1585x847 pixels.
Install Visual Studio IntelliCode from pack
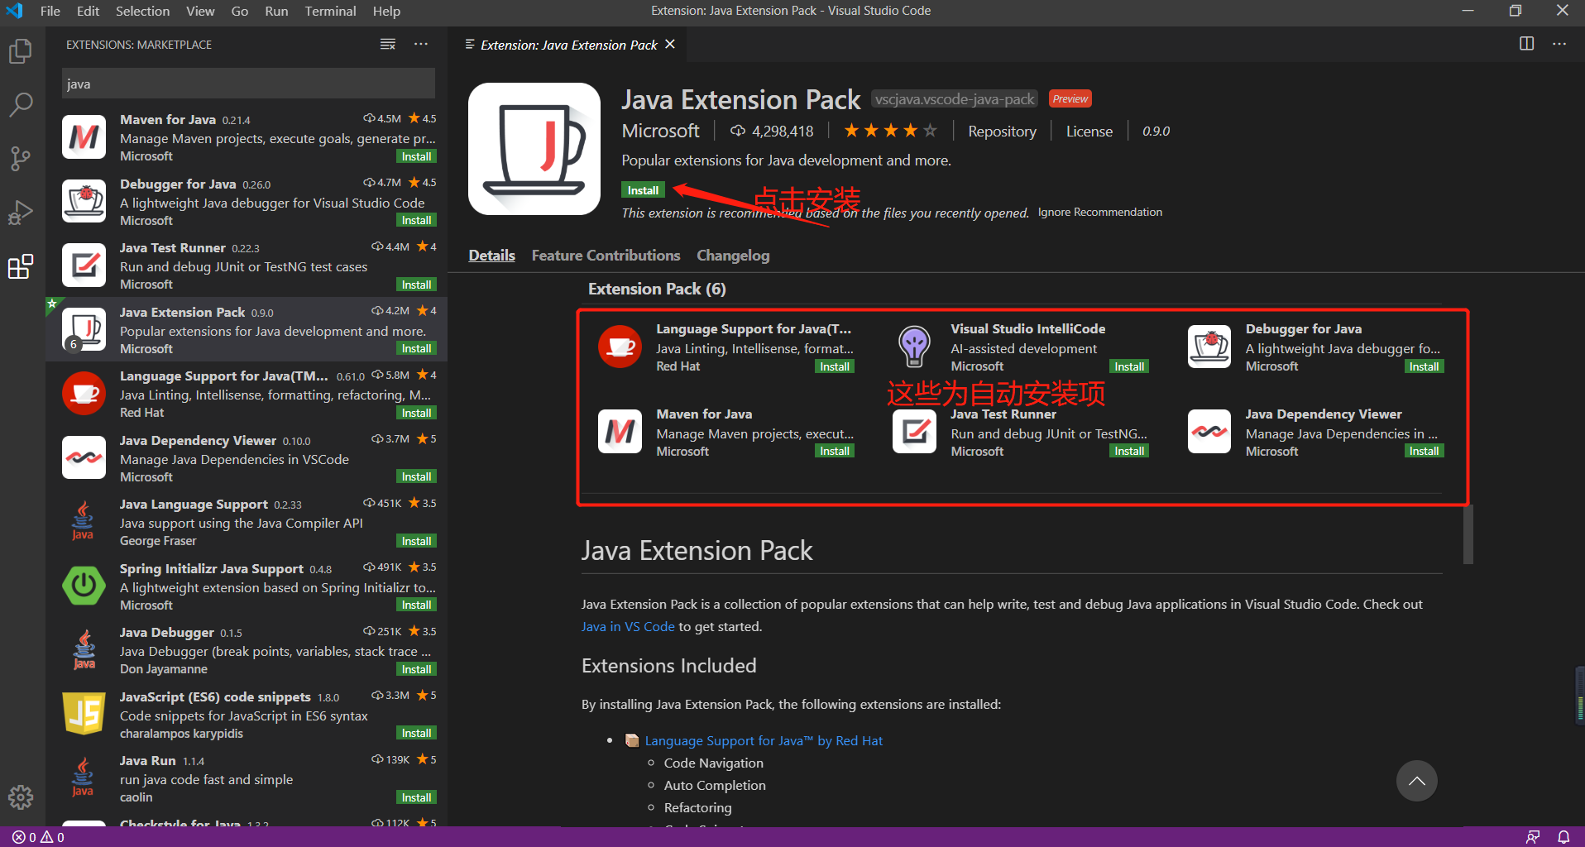[x=1128, y=366]
